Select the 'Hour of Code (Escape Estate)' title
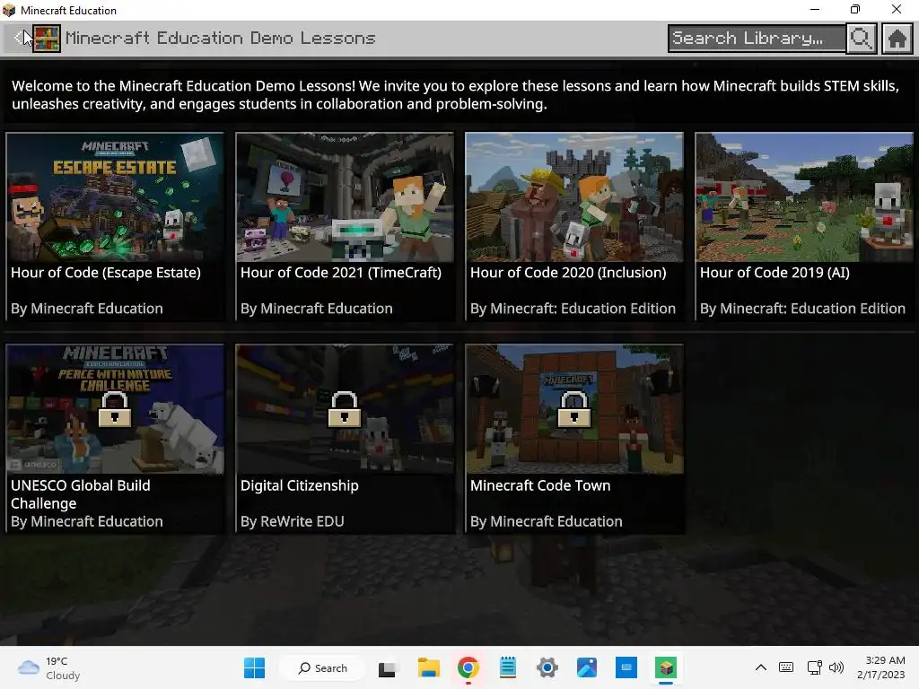 106,273
